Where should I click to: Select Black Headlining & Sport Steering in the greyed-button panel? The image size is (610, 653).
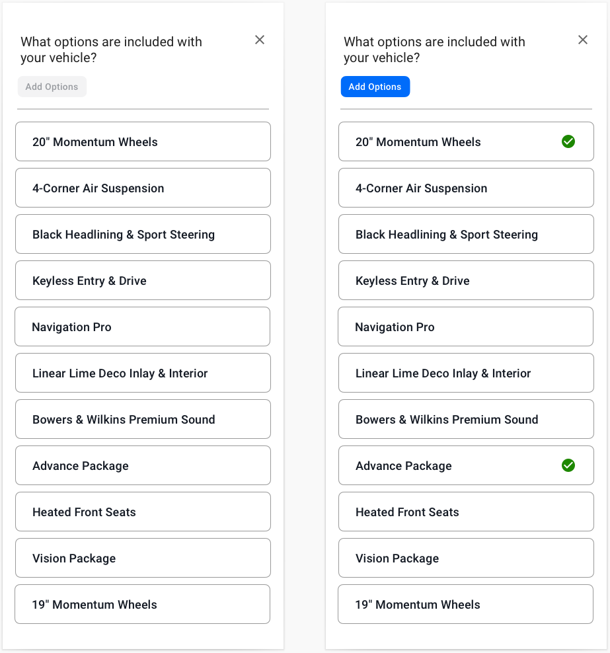coord(143,234)
